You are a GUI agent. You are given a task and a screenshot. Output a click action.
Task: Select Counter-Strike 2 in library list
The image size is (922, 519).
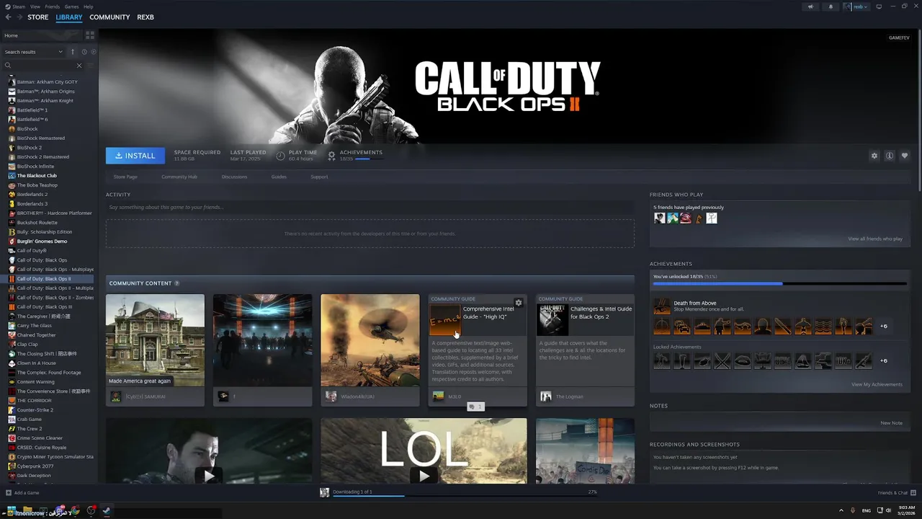pyautogui.click(x=35, y=410)
